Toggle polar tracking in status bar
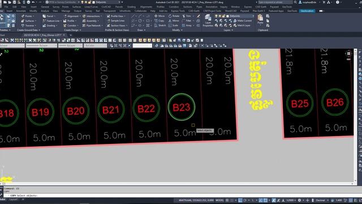 [245, 200]
